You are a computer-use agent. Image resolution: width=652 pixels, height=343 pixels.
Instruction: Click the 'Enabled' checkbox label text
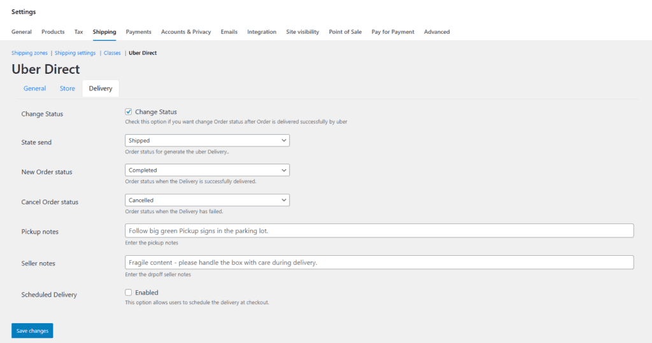[x=146, y=293]
